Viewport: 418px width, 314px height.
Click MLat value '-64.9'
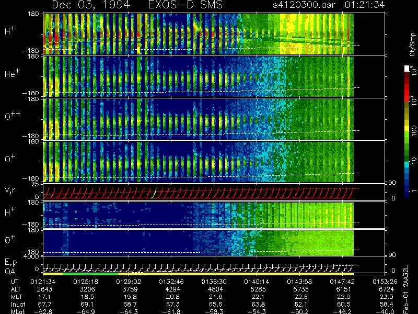point(85,311)
